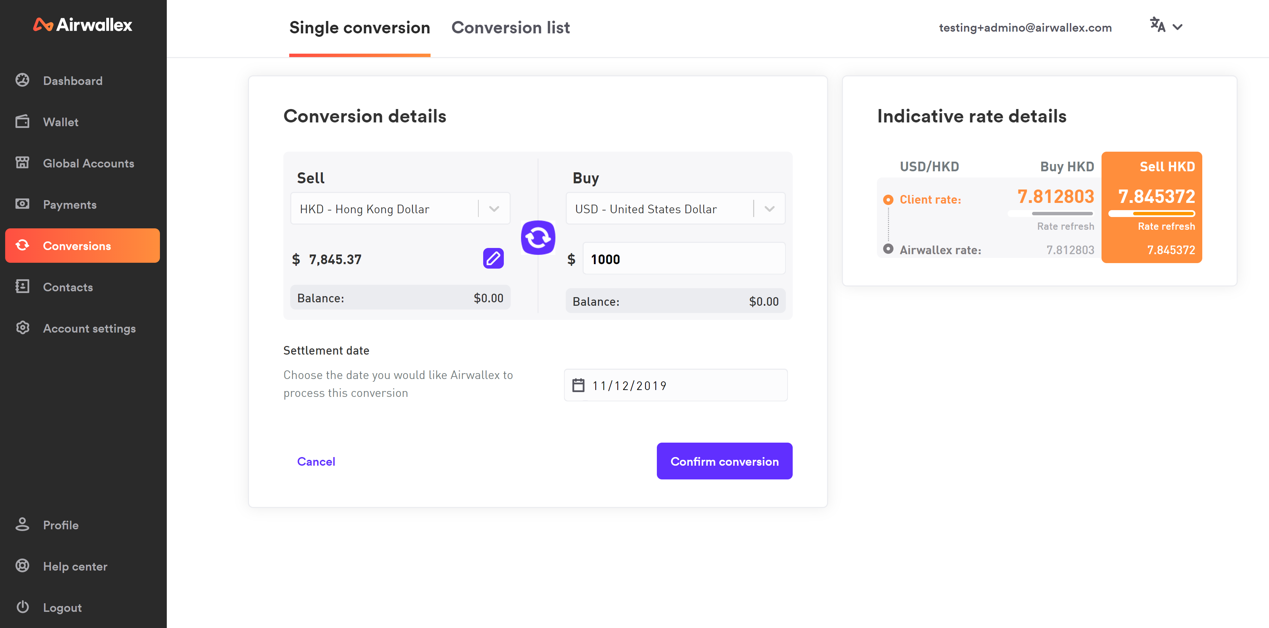Go to the Contacts page
The height and width of the screenshot is (628, 1269).
point(67,287)
